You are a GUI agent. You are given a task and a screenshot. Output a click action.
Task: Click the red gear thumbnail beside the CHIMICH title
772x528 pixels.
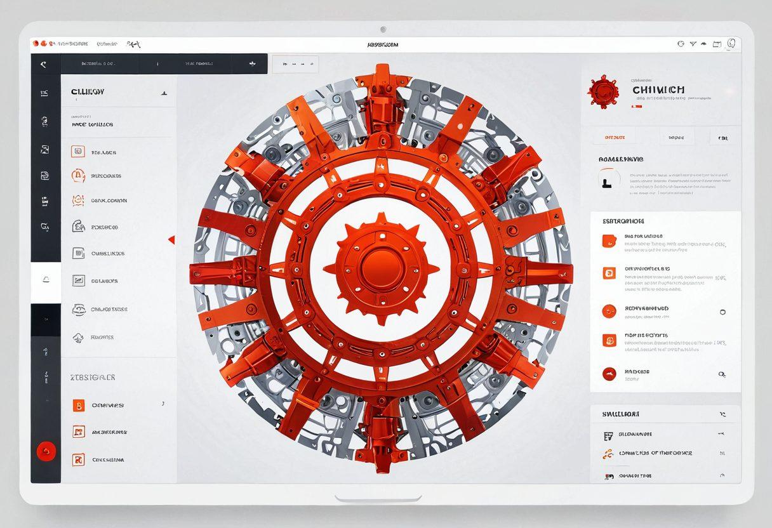[602, 92]
